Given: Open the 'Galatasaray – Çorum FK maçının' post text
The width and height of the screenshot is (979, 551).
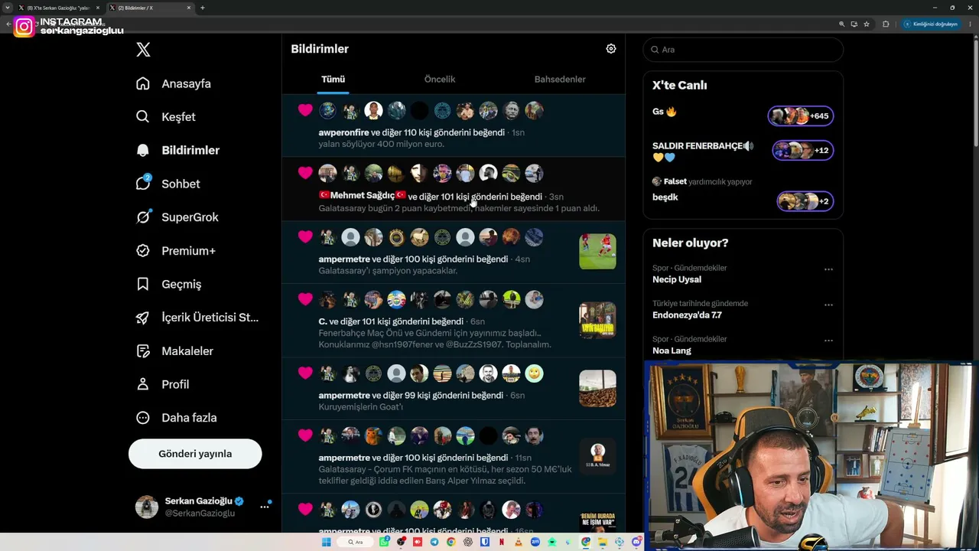Looking at the screenshot, I should coord(445,474).
